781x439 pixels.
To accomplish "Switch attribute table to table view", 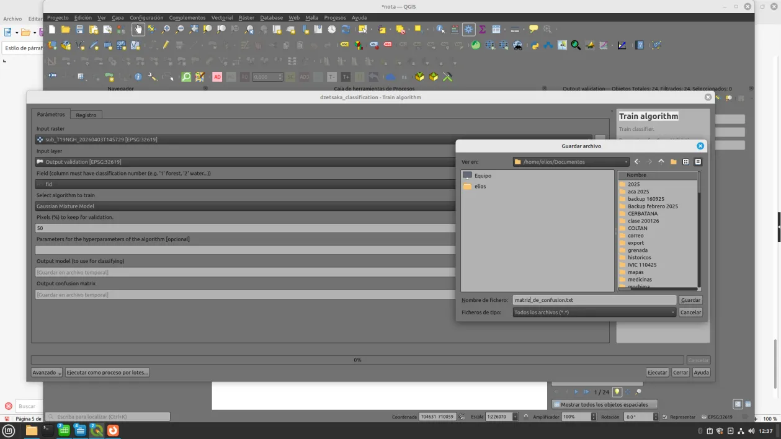I will click(748, 404).
